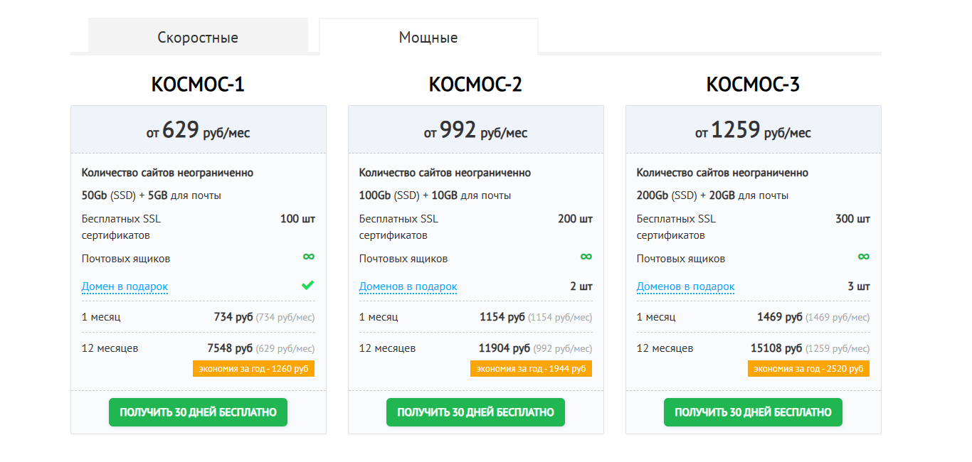Open Доменов в подарок link in КОСМОС-2
The width and height of the screenshot is (972, 462).
point(408,287)
